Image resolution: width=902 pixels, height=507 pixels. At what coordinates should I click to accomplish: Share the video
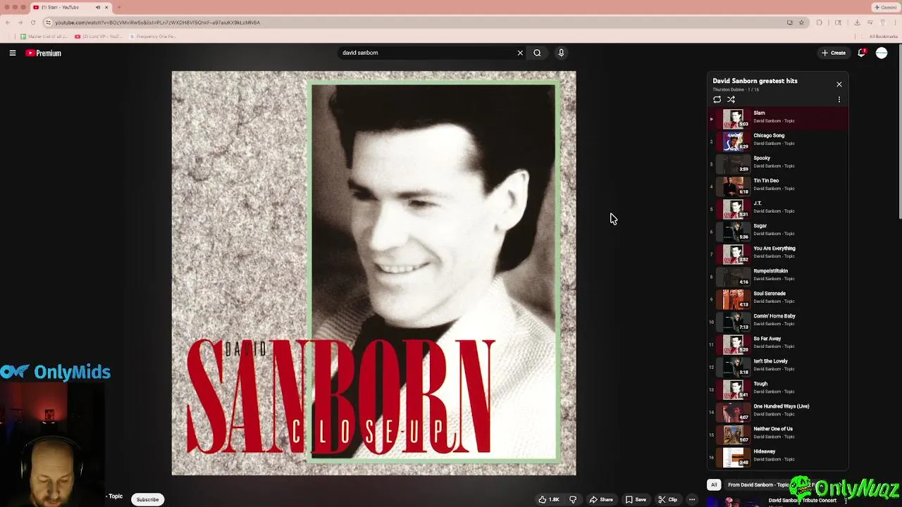(601, 499)
